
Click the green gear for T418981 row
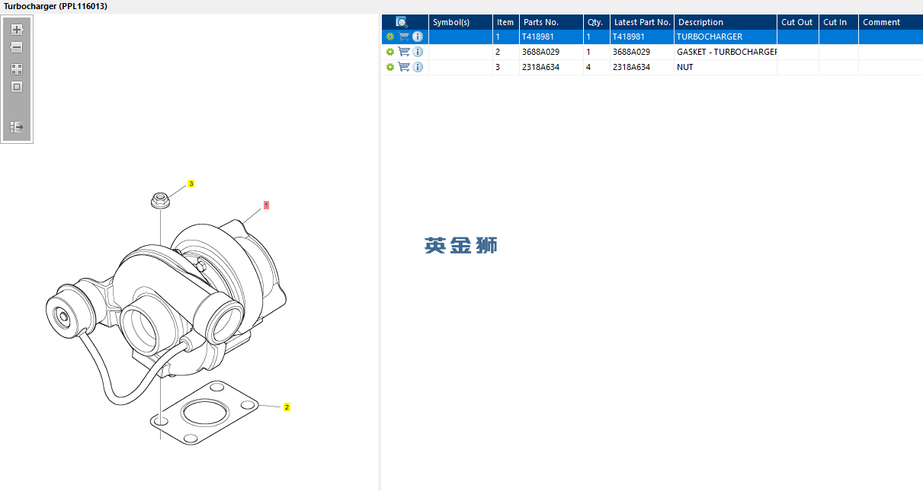390,37
